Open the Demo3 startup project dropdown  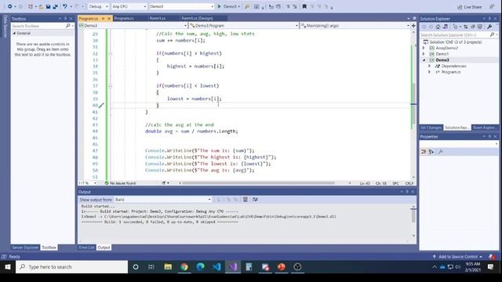(181, 6)
